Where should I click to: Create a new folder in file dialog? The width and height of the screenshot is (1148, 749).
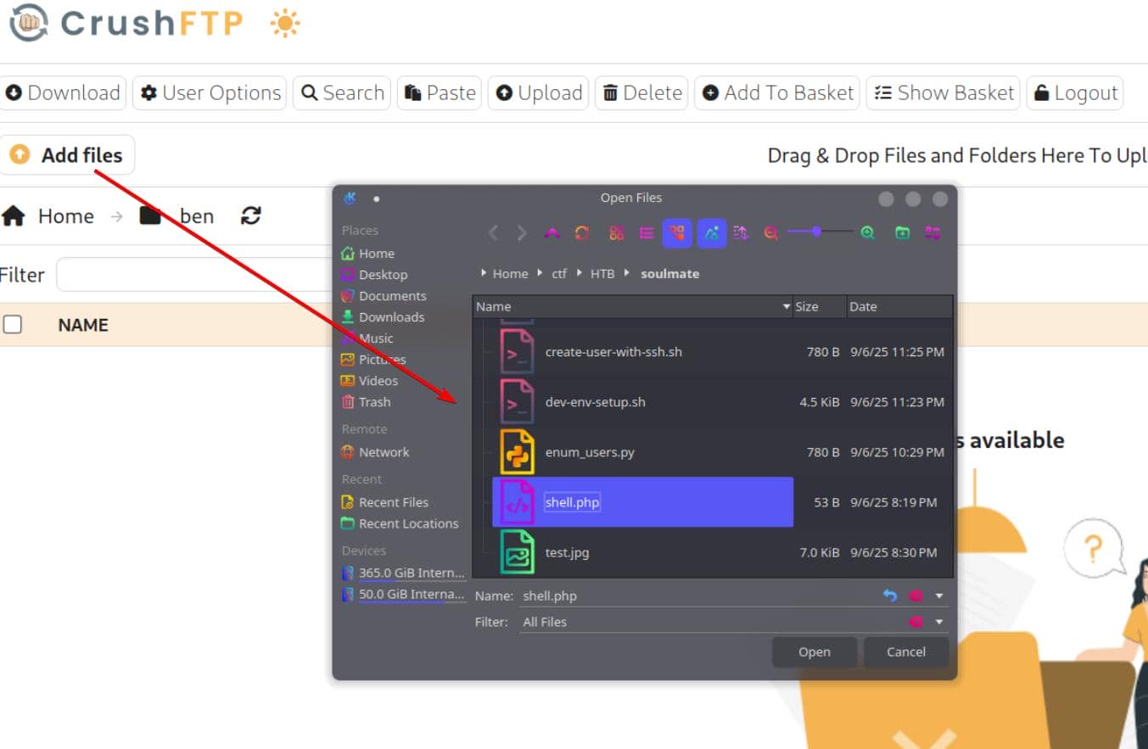pyautogui.click(x=902, y=232)
